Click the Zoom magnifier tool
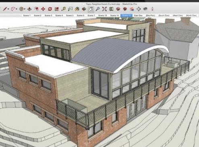The image size is (199, 147). point(97,9)
